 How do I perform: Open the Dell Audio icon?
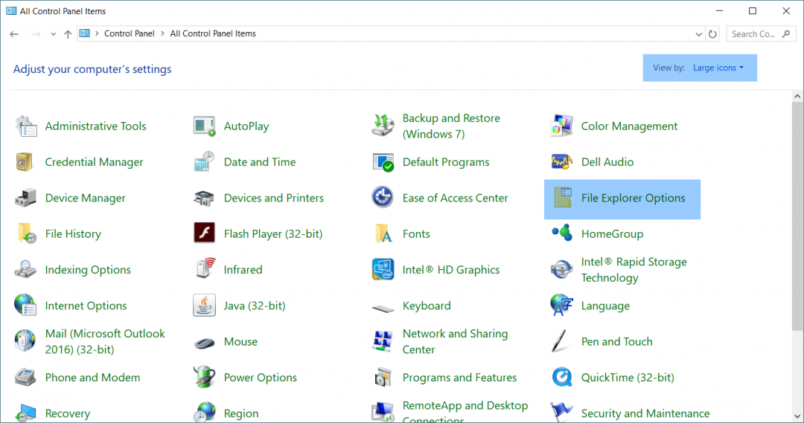(561, 162)
